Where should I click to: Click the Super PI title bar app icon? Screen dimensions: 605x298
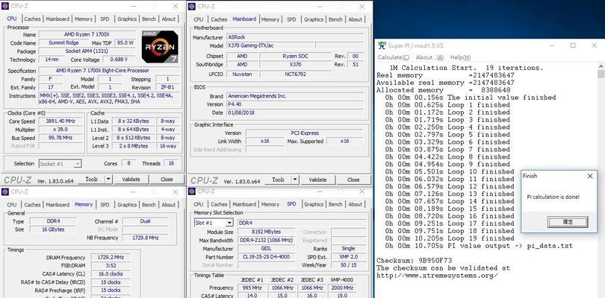tap(382, 45)
